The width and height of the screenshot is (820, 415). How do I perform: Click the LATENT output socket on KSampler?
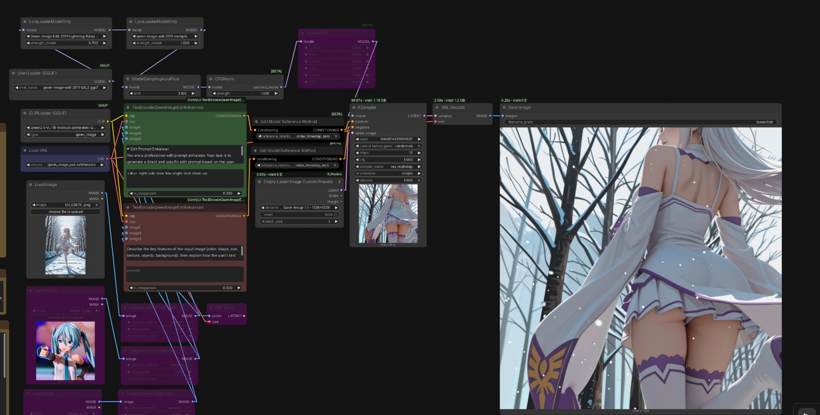tap(424, 116)
